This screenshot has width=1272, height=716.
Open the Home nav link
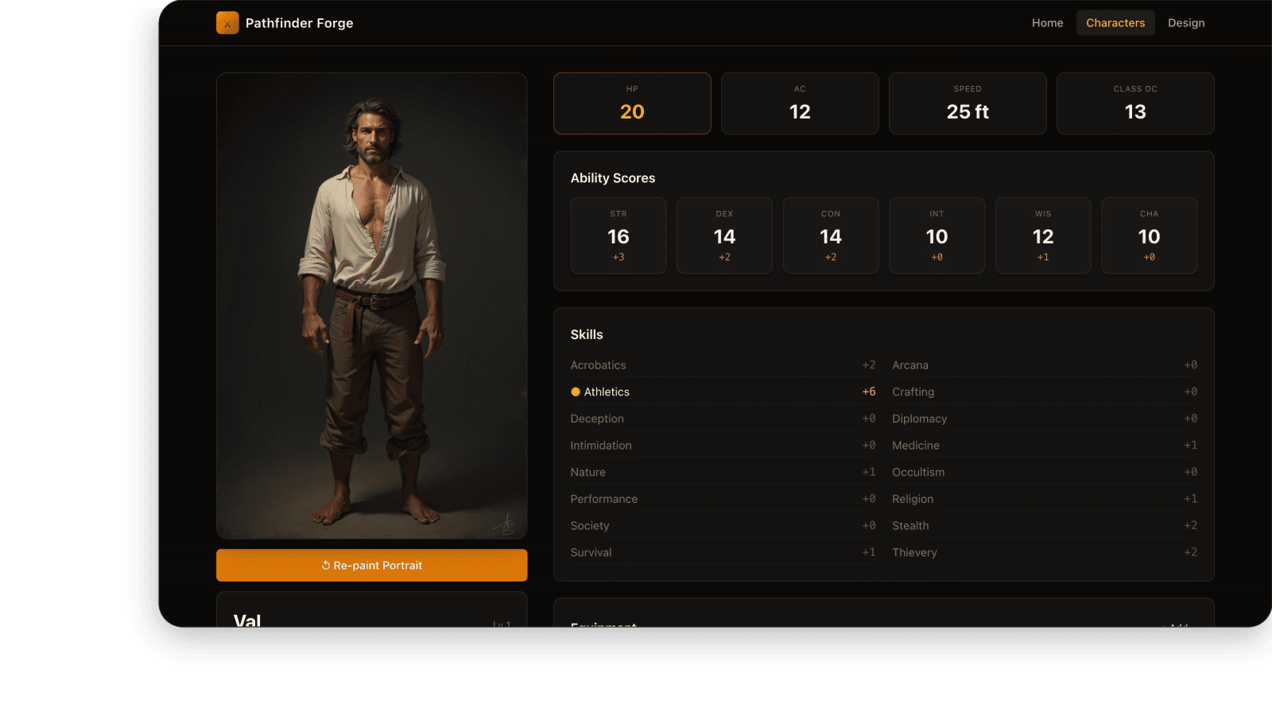pos(1047,23)
